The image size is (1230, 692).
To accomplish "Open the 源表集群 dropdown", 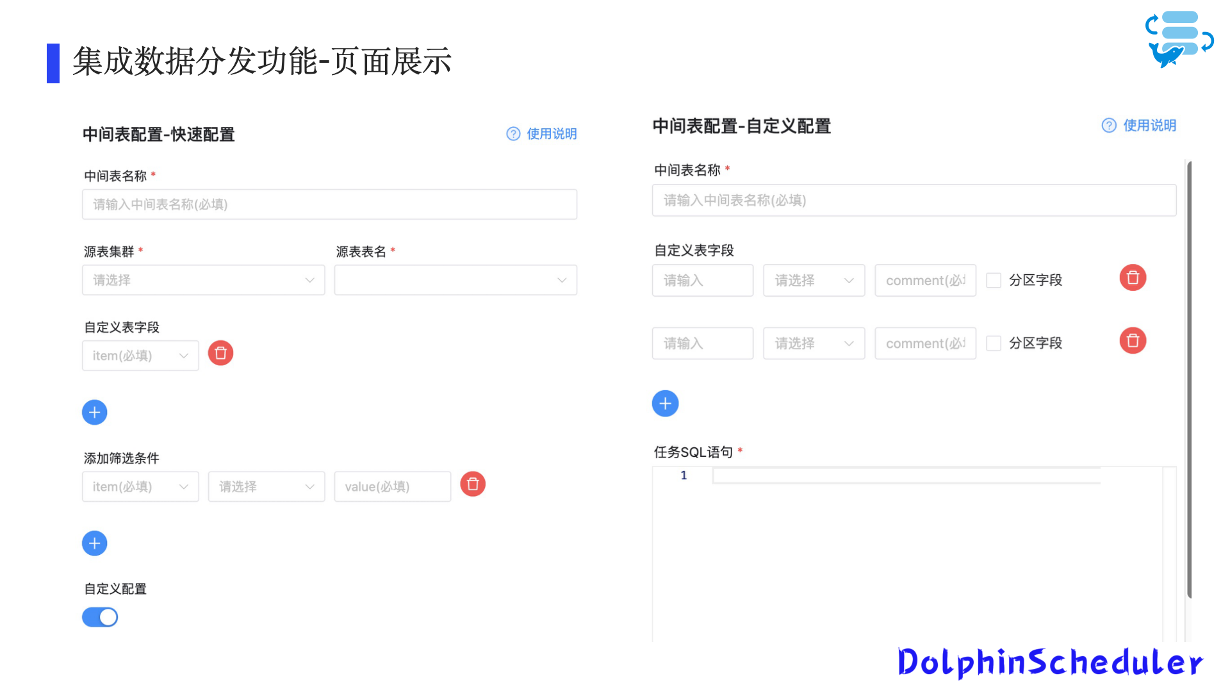I will coord(203,280).
